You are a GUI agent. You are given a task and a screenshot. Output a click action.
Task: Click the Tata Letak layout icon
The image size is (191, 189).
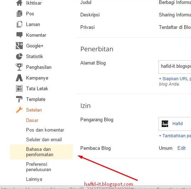click(x=19, y=88)
